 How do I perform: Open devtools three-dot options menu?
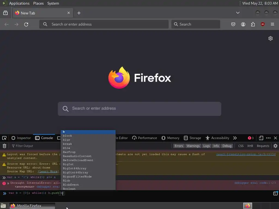(268, 138)
